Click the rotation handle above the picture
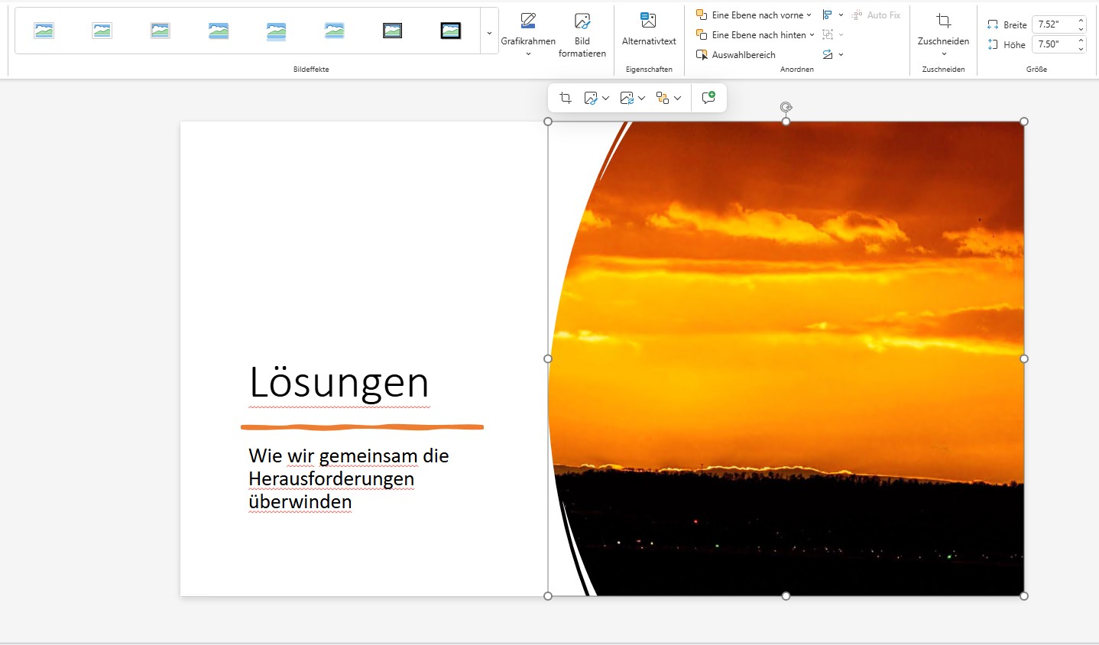The height and width of the screenshot is (645, 1099). [x=786, y=107]
